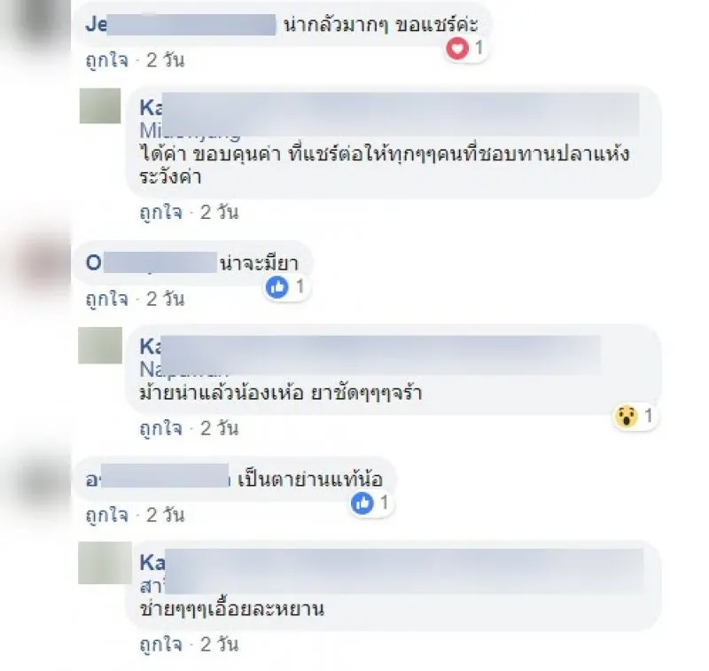Image resolution: width=709 pixels, height=671 pixels.
Task: Click the thumbs-up reaction on น่าจะมียา comment
Action: 277,286
